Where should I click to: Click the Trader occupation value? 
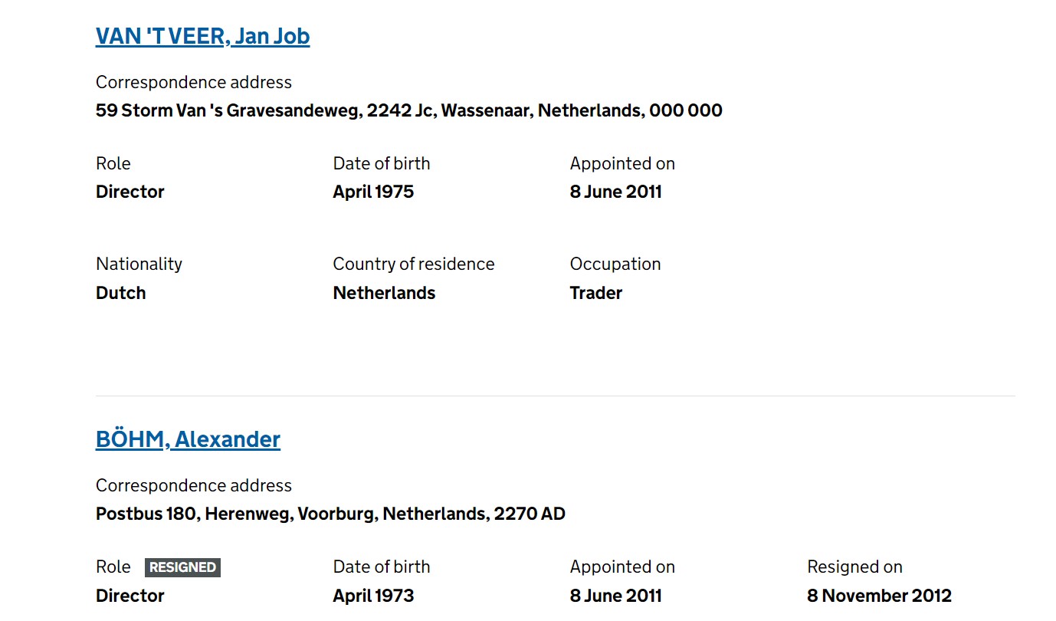596,293
